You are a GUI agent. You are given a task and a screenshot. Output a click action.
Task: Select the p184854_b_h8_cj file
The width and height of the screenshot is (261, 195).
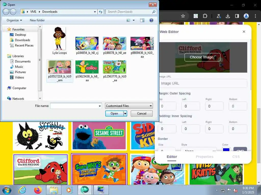[87, 46]
